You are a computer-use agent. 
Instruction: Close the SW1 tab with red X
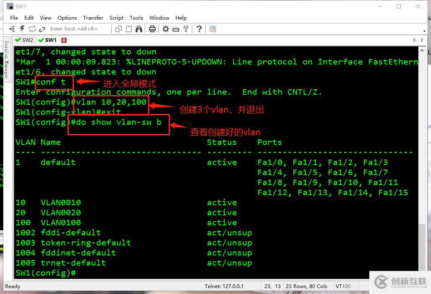pos(64,40)
